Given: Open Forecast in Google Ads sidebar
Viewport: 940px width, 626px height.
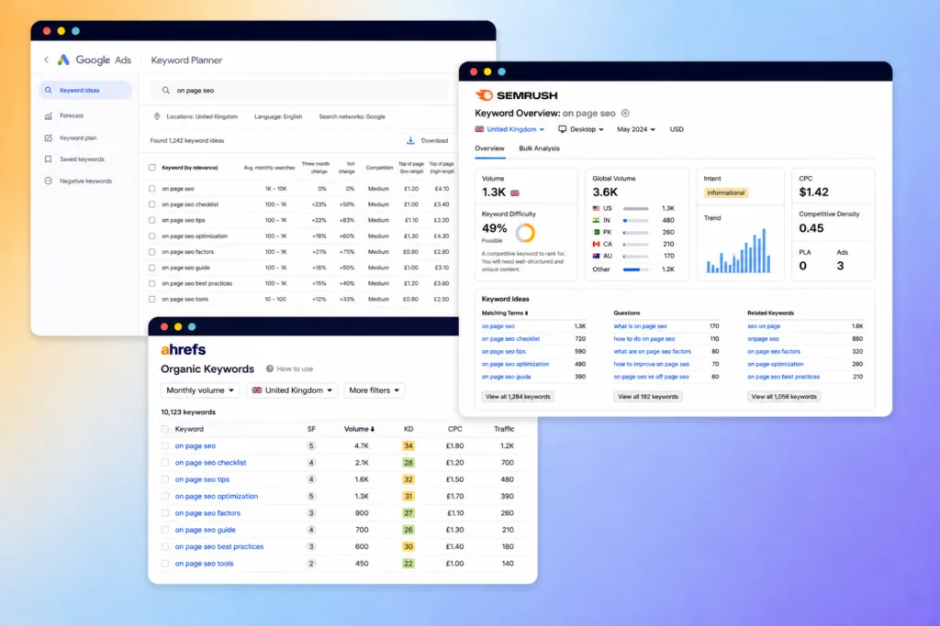Looking at the screenshot, I should coord(72,115).
